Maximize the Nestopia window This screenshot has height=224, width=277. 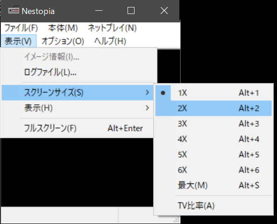pyautogui.click(x=131, y=11)
